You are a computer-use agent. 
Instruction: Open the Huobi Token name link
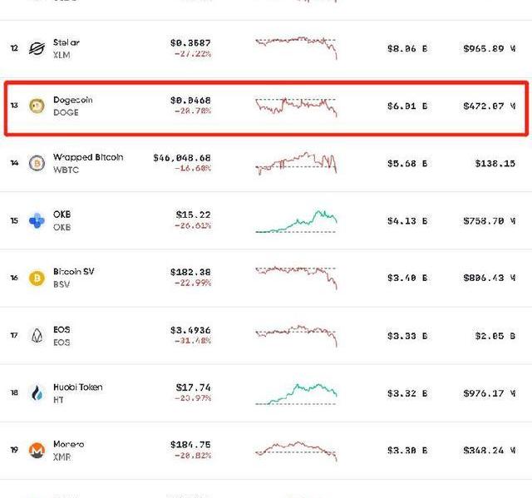77,387
